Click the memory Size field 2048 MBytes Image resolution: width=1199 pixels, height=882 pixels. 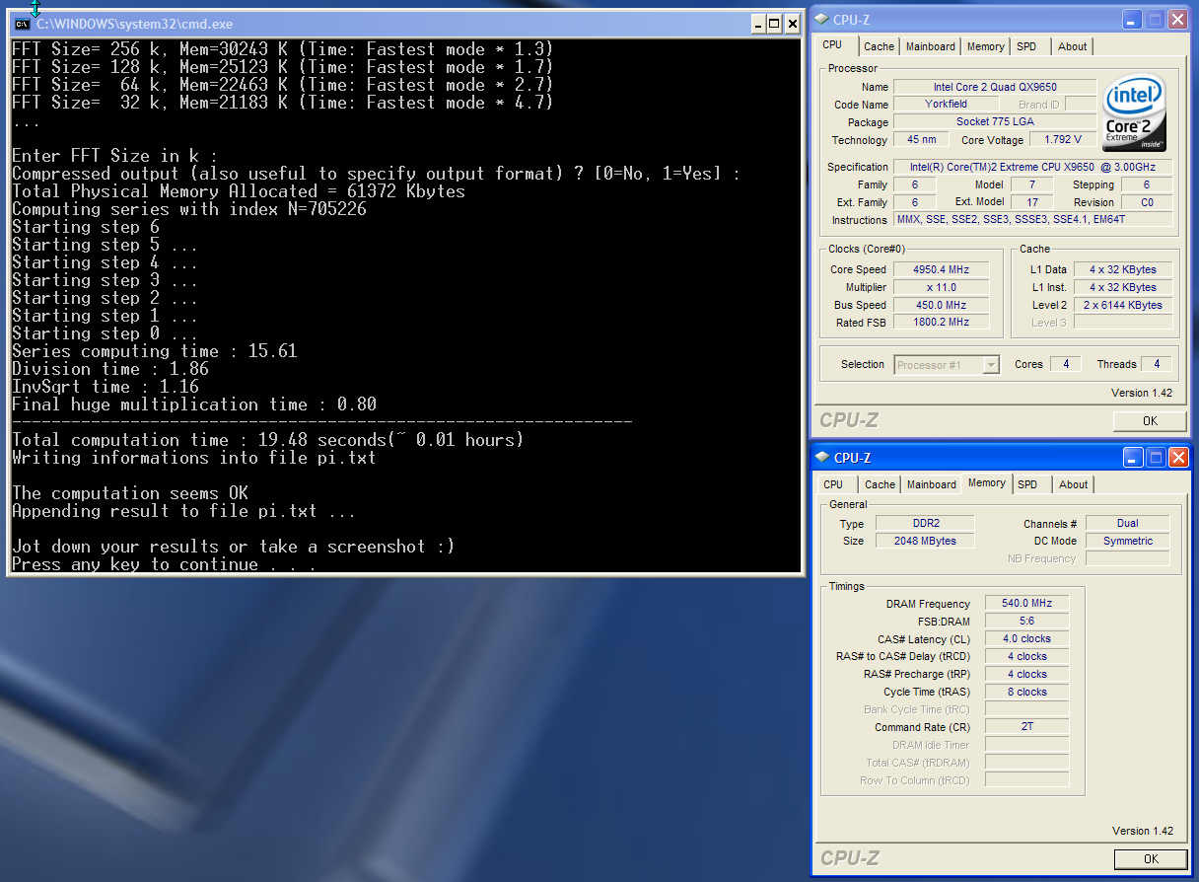(923, 541)
